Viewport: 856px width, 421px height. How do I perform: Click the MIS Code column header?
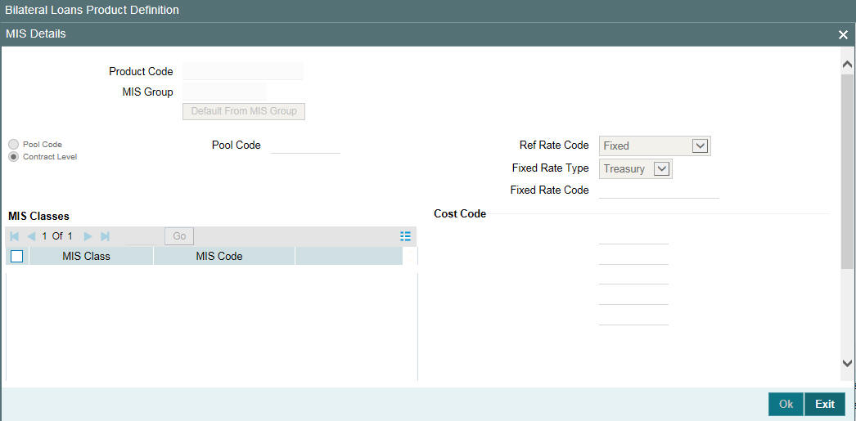224,256
